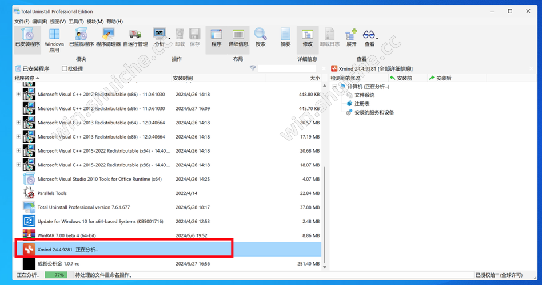Image resolution: width=542 pixels, height=285 pixels.
Task: Select 安装的服务和设备 tree item
Action: pyautogui.click(x=374, y=112)
